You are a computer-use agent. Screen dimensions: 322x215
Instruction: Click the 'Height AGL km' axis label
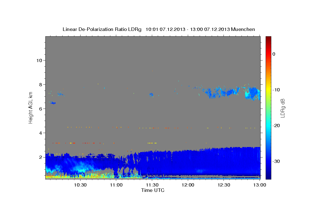coord(31,108)
